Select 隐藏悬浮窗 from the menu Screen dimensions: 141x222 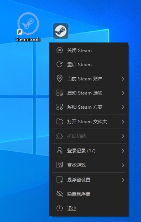89,194
